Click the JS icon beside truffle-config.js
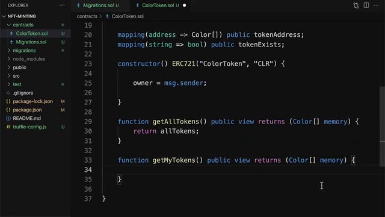This screenshot has height=217, width=385. [x=8, y=127]
